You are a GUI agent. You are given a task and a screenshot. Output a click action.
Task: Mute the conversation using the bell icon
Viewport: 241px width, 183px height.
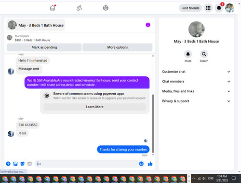188,54
